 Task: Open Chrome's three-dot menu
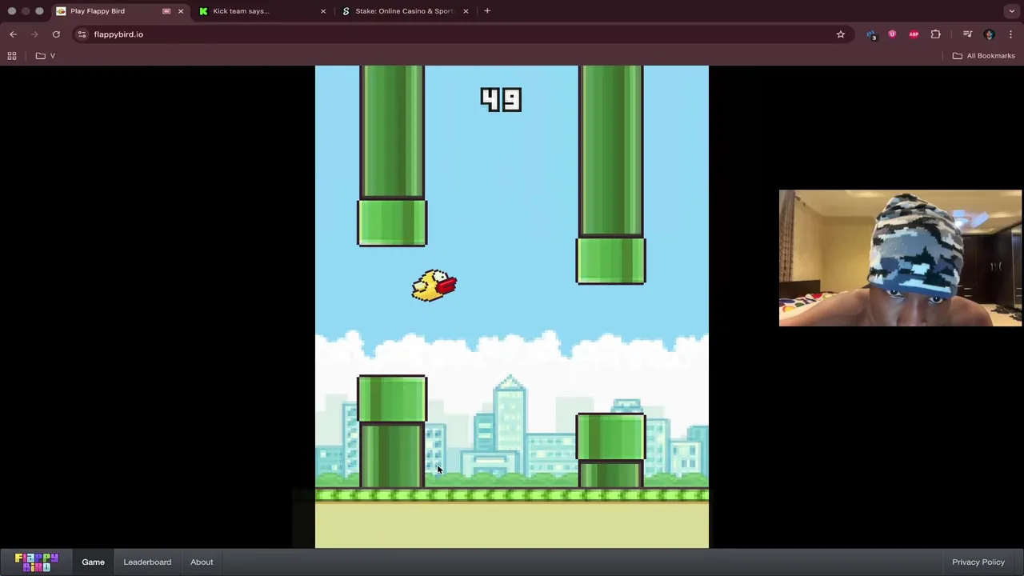pos(1010,34)
